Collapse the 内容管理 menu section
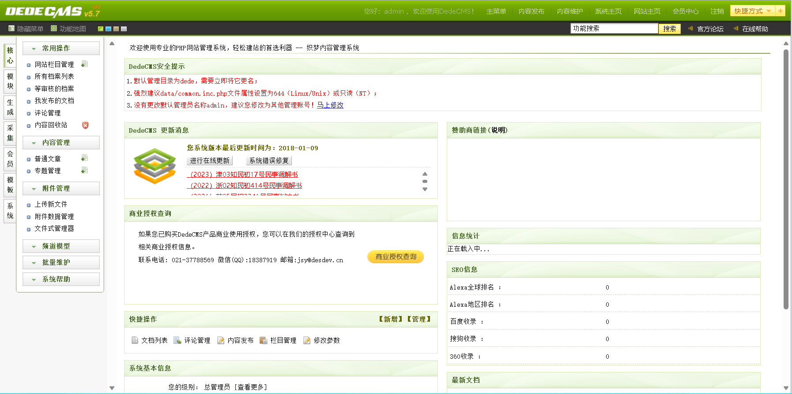The image size is (792, 394). coord(61,142)
